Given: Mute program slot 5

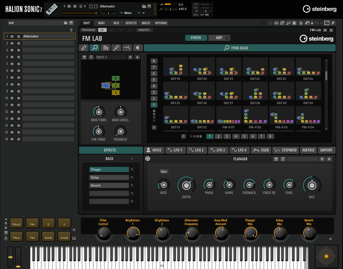Looking at the screenshot, I should pos(12,64).
